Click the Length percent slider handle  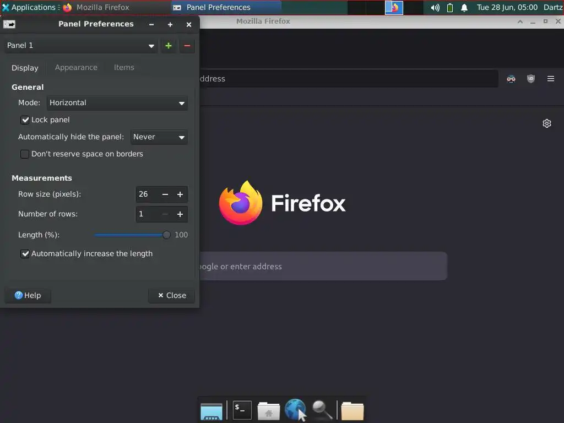pyautogui.click(x=166, y=235)
